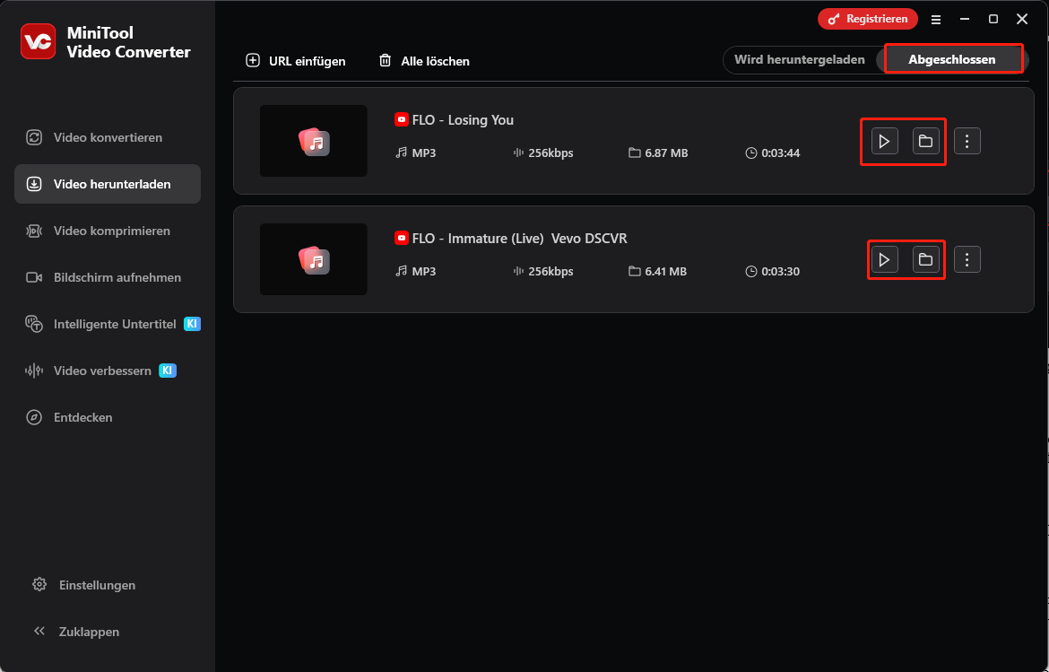Click title FLO - Immature (Live) Vevo DSCVR
The height and width of the screenshot is (672, 1049).
point(520,239)
